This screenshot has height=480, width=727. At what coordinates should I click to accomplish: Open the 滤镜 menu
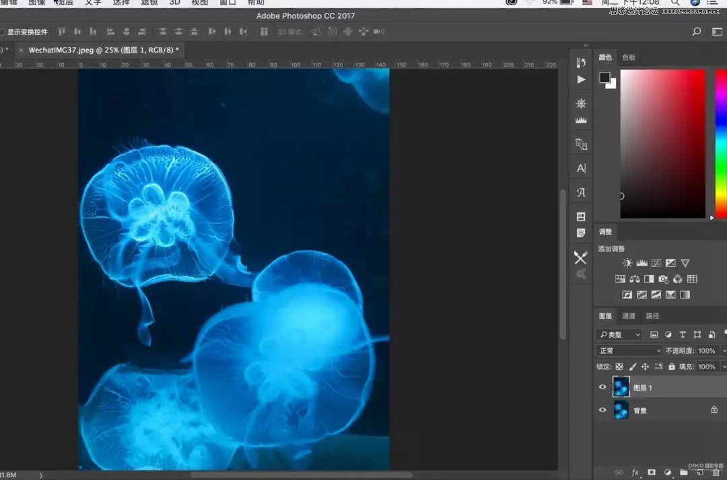tap(149, 2)
